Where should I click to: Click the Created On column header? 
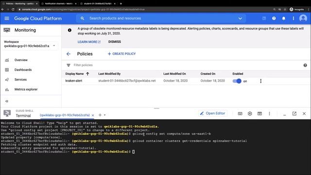pos(207,74)
